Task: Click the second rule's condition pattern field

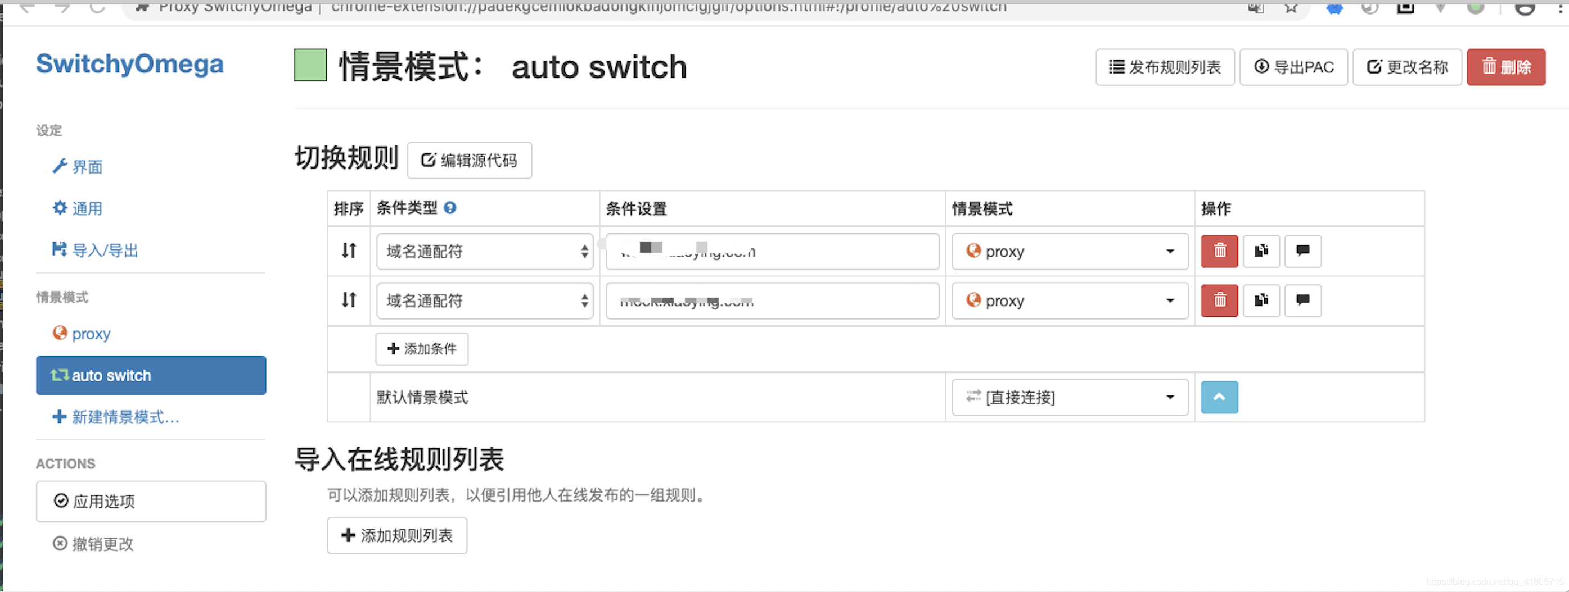Action: point(772,300)
